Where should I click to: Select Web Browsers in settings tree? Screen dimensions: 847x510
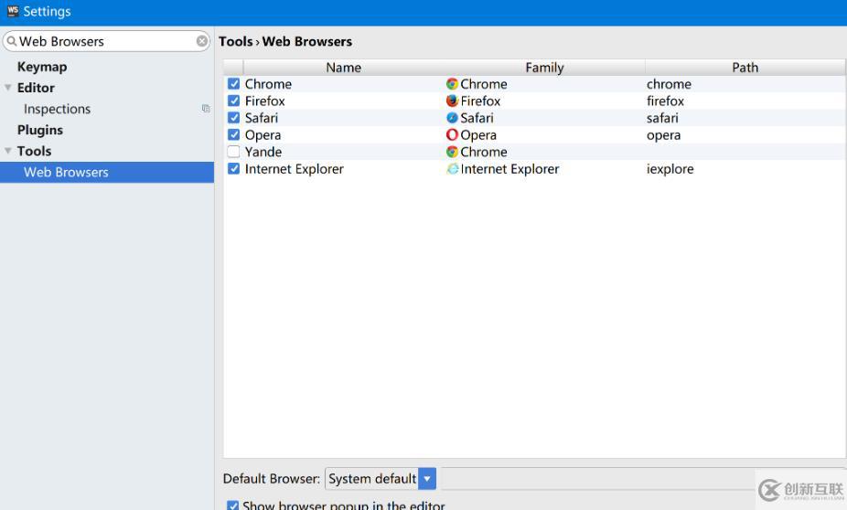pos(107,172)
